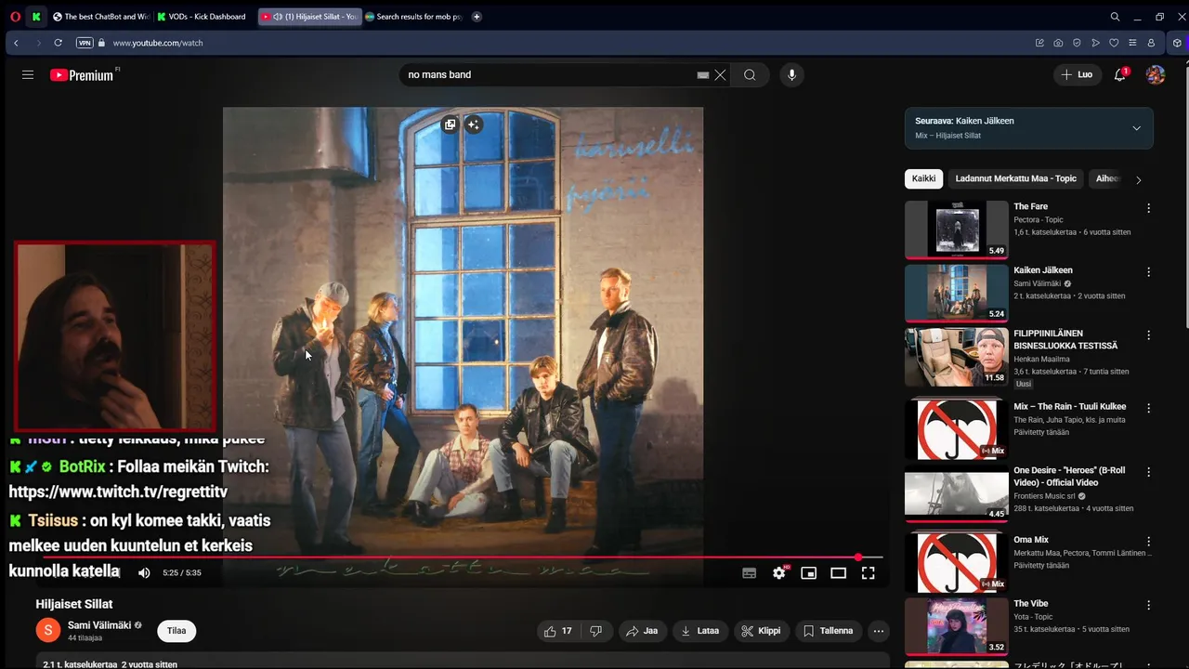Open the Luo create button

[x=1078, y=74]
